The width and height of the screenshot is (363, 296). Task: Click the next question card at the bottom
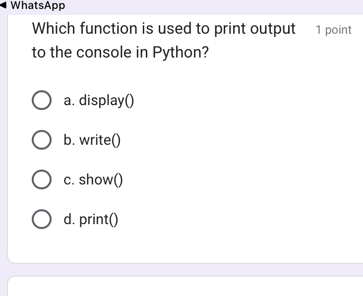coord(185,288)
